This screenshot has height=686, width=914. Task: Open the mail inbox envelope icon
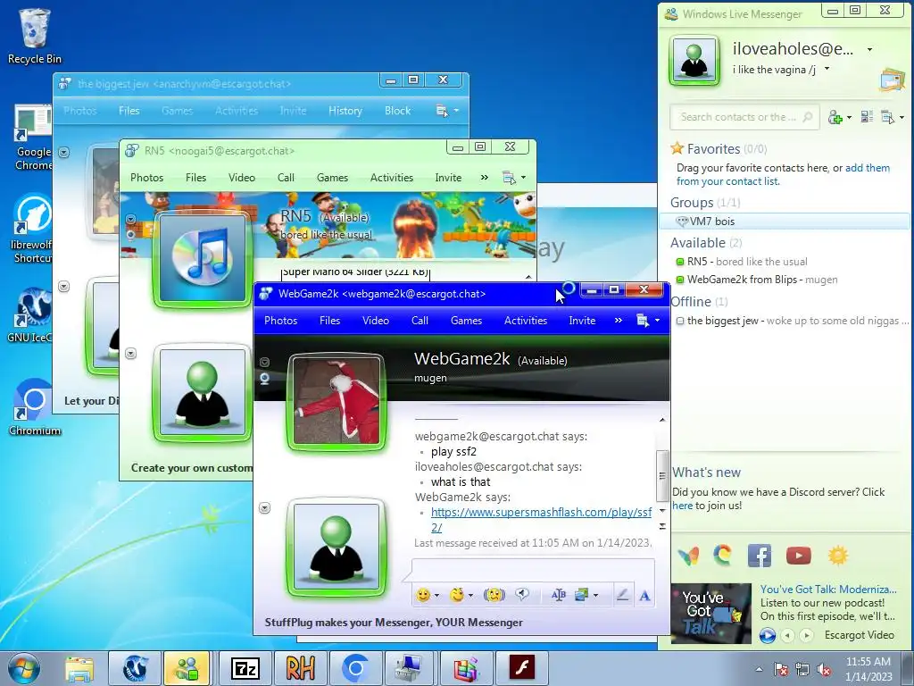click(892, 80)
